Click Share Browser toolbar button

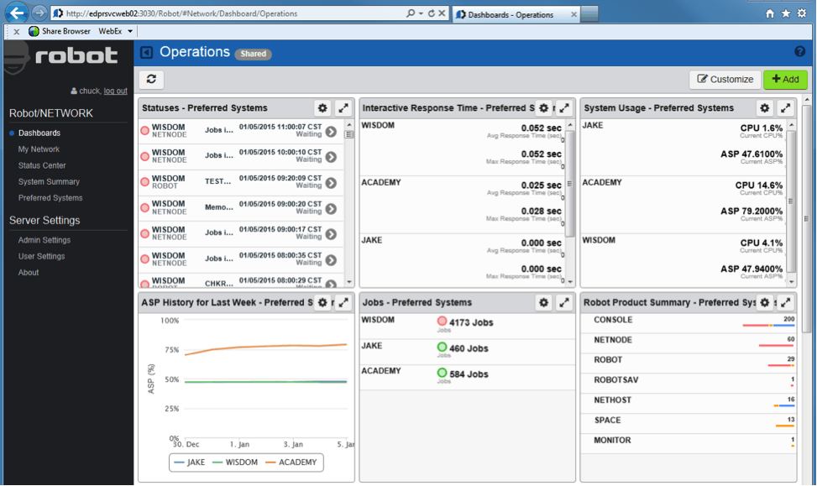pyautogui.click(x=60, y=31)
